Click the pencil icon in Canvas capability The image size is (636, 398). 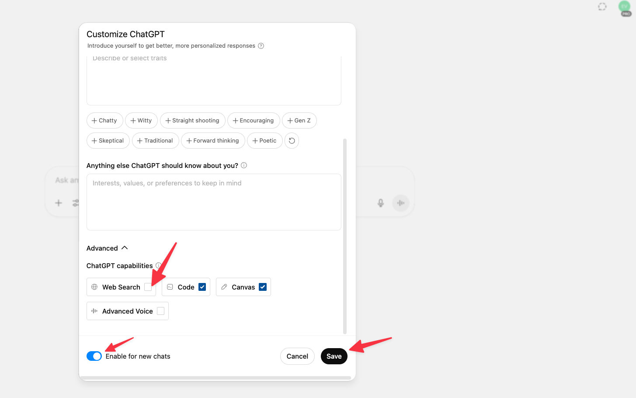click(x=224, y=287)
